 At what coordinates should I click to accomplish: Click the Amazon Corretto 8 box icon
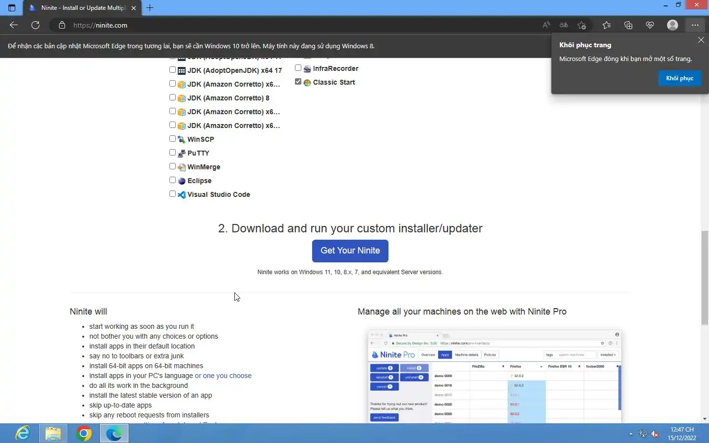point(182,98)
